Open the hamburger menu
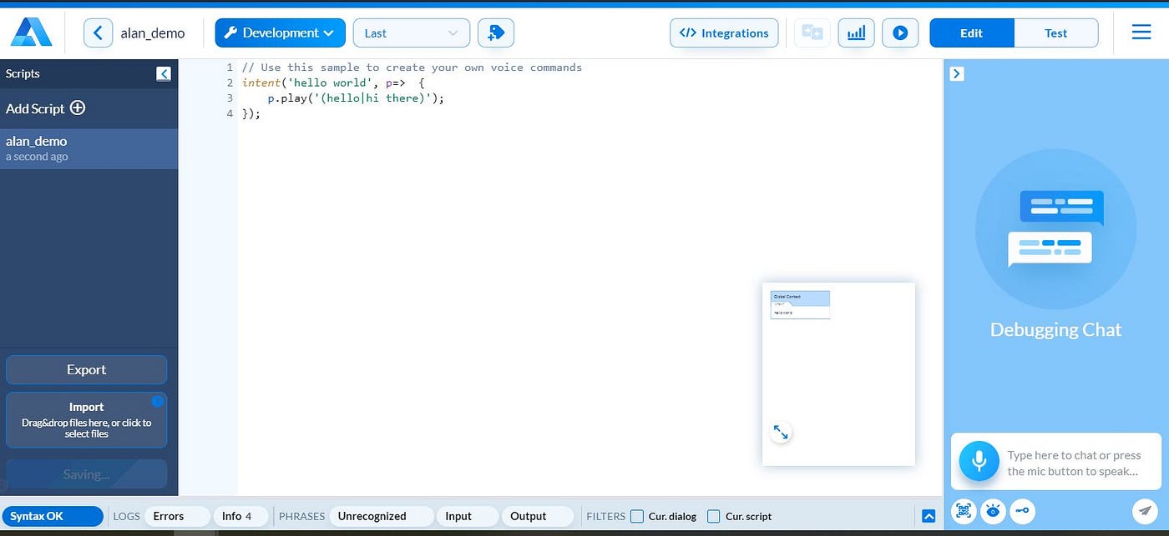The width and height of the screenshot is (1169, 536). [x=1141, y=33]
